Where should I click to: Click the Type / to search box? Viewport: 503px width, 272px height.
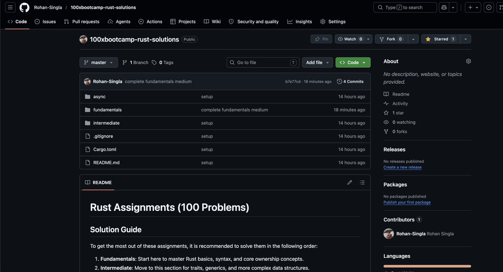[405, 8]
